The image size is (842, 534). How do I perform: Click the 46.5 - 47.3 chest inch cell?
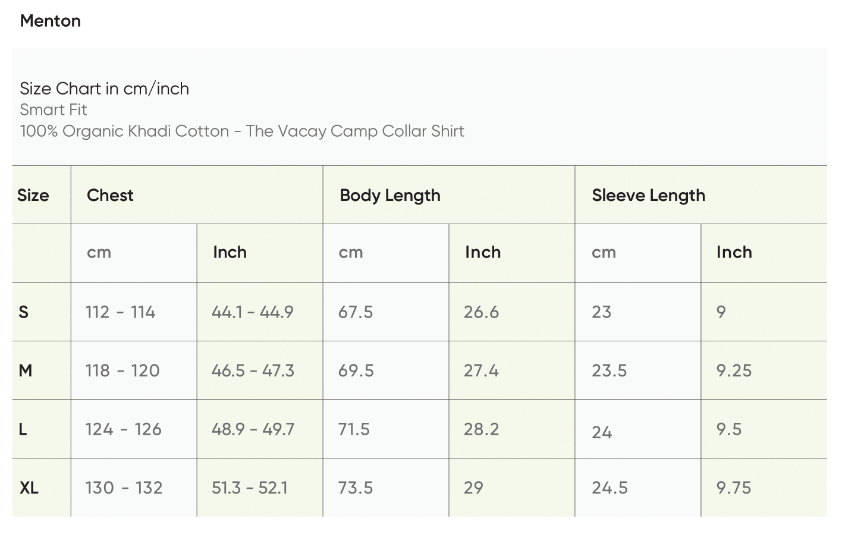click(253, 370)
